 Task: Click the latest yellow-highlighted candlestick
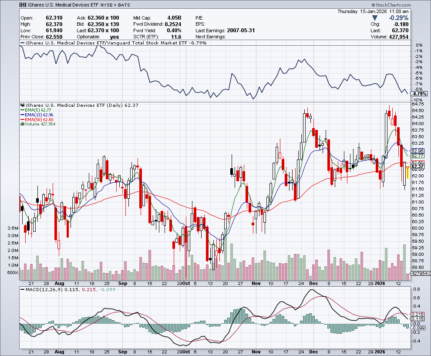[407, 172]
